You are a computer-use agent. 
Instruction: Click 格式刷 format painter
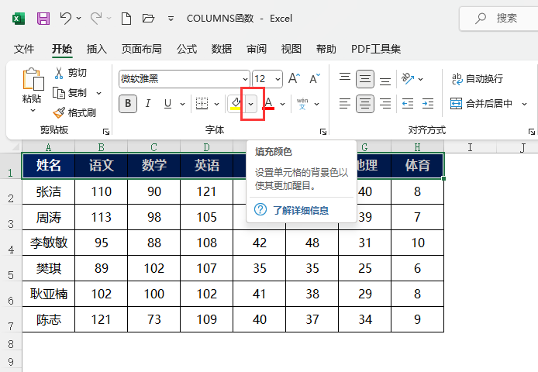[x=74, y=112]
